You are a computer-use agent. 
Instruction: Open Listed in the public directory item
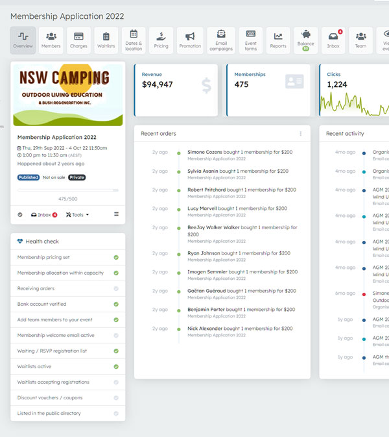point(68,414)
